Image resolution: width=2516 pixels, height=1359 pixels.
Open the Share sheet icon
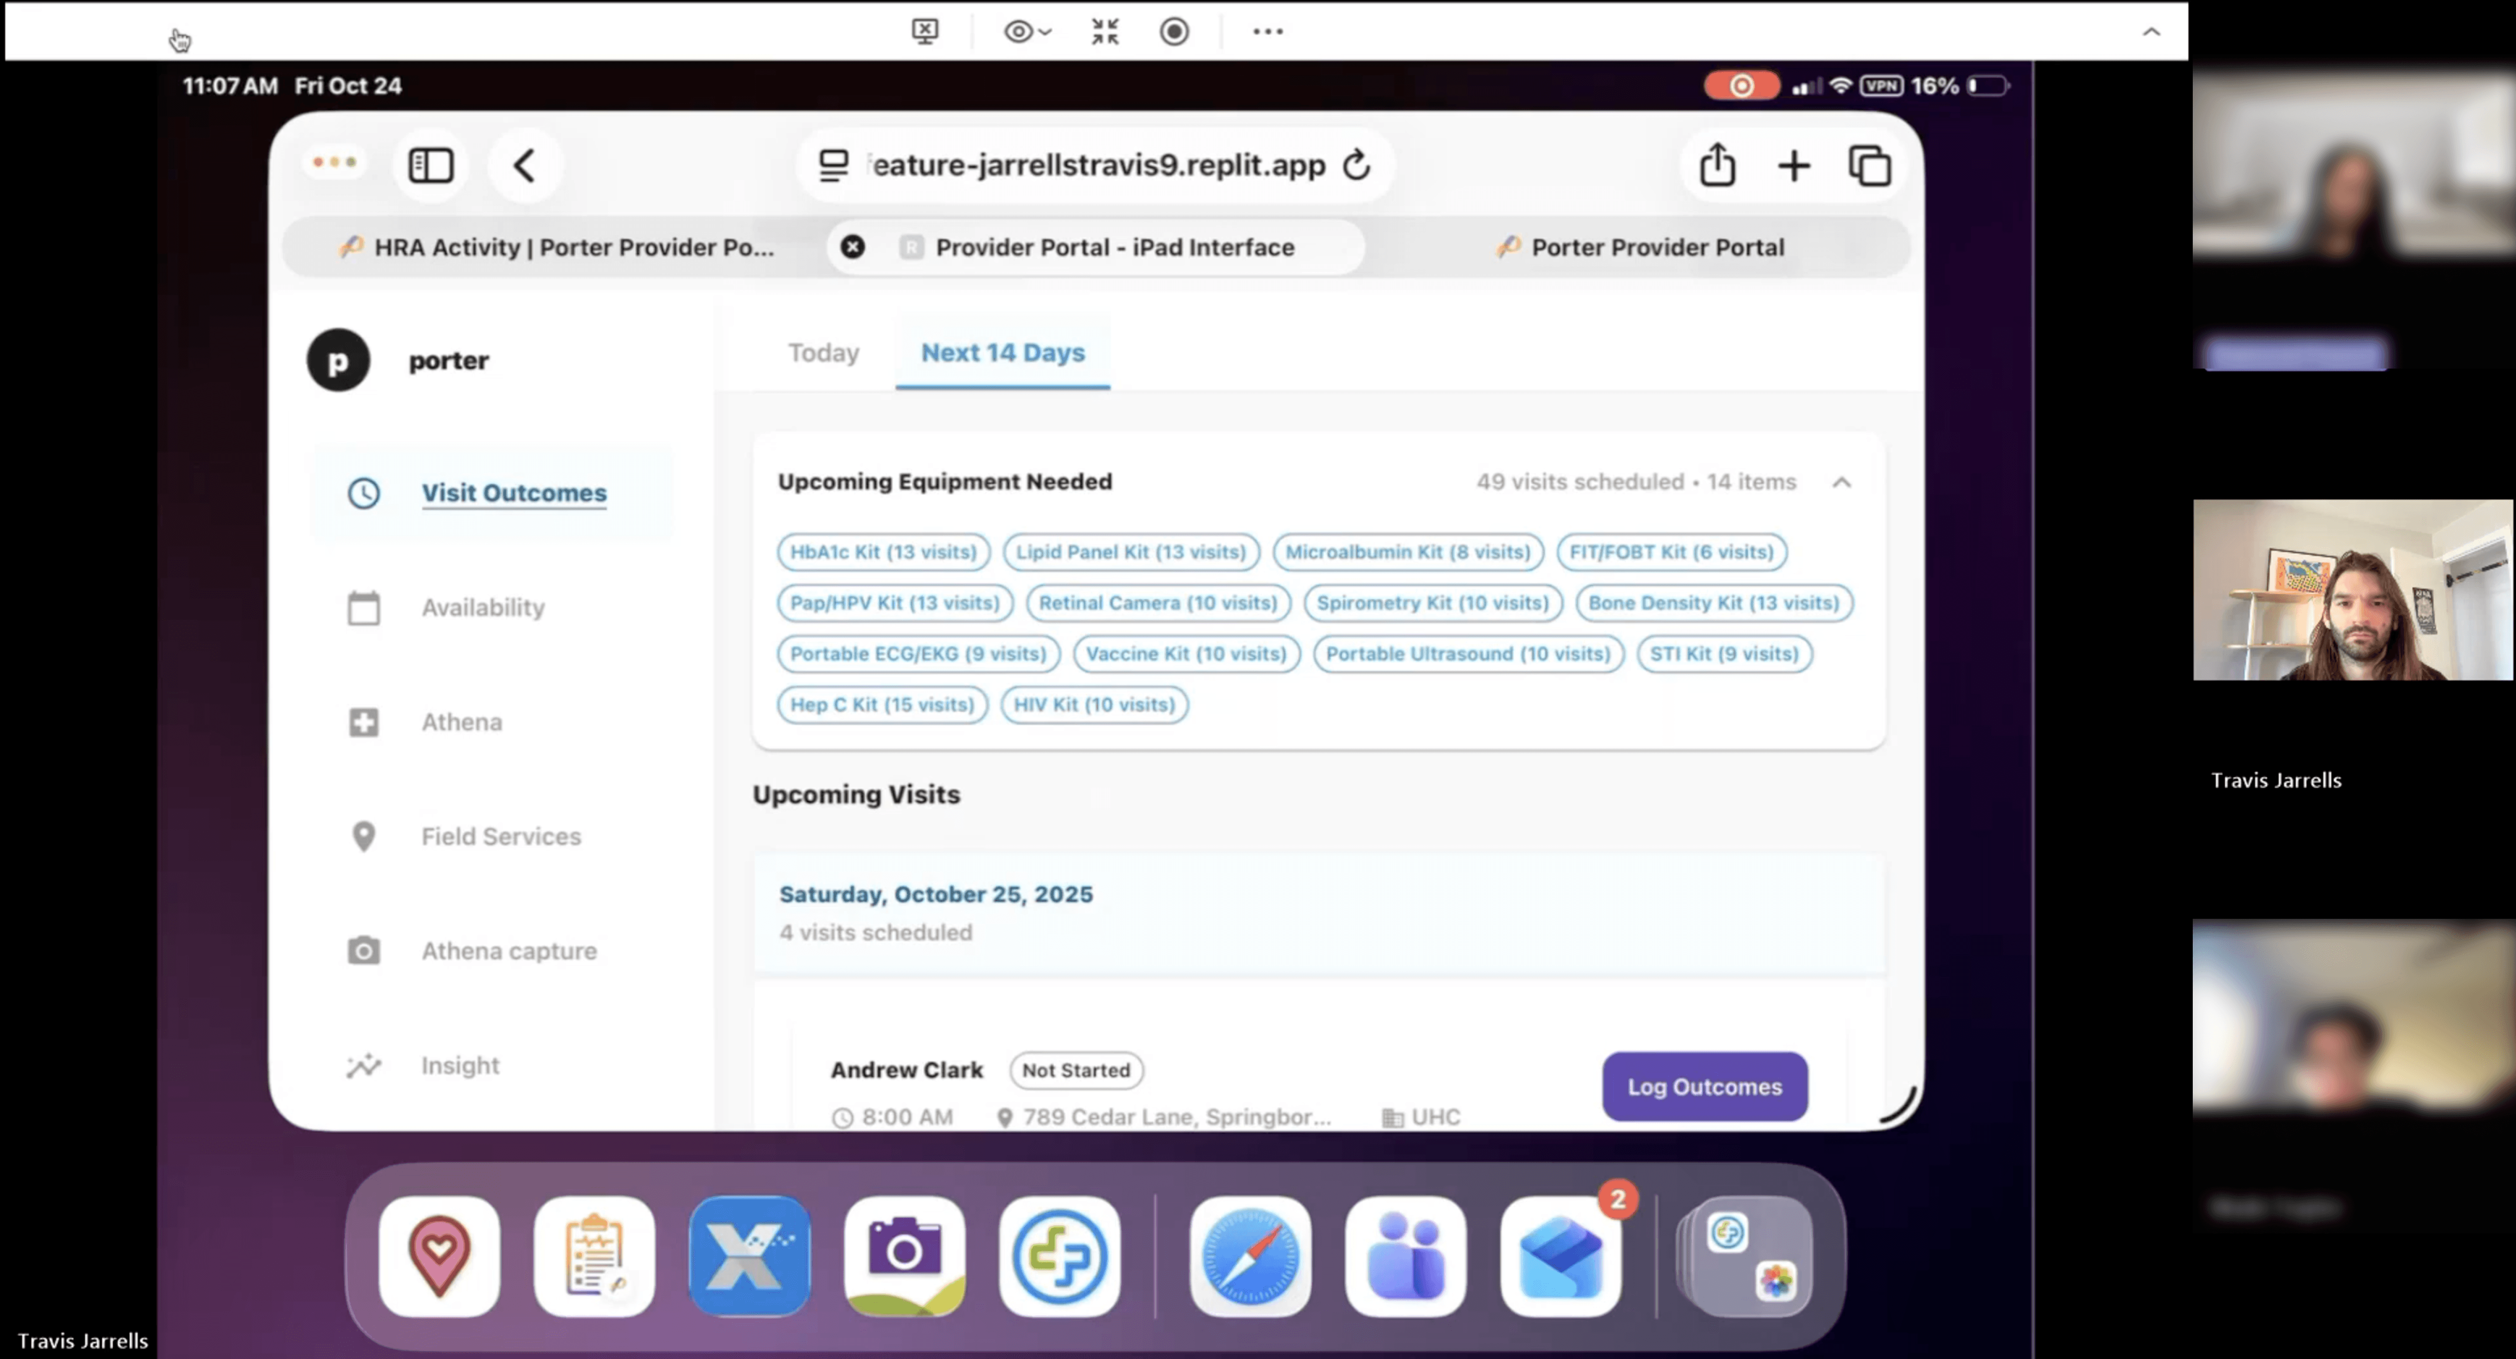pyautogui.click(x=1717, y=165)
